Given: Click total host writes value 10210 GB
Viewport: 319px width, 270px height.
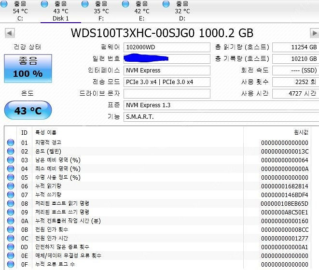Looking at the screenshot, I should tap(296, 59).
